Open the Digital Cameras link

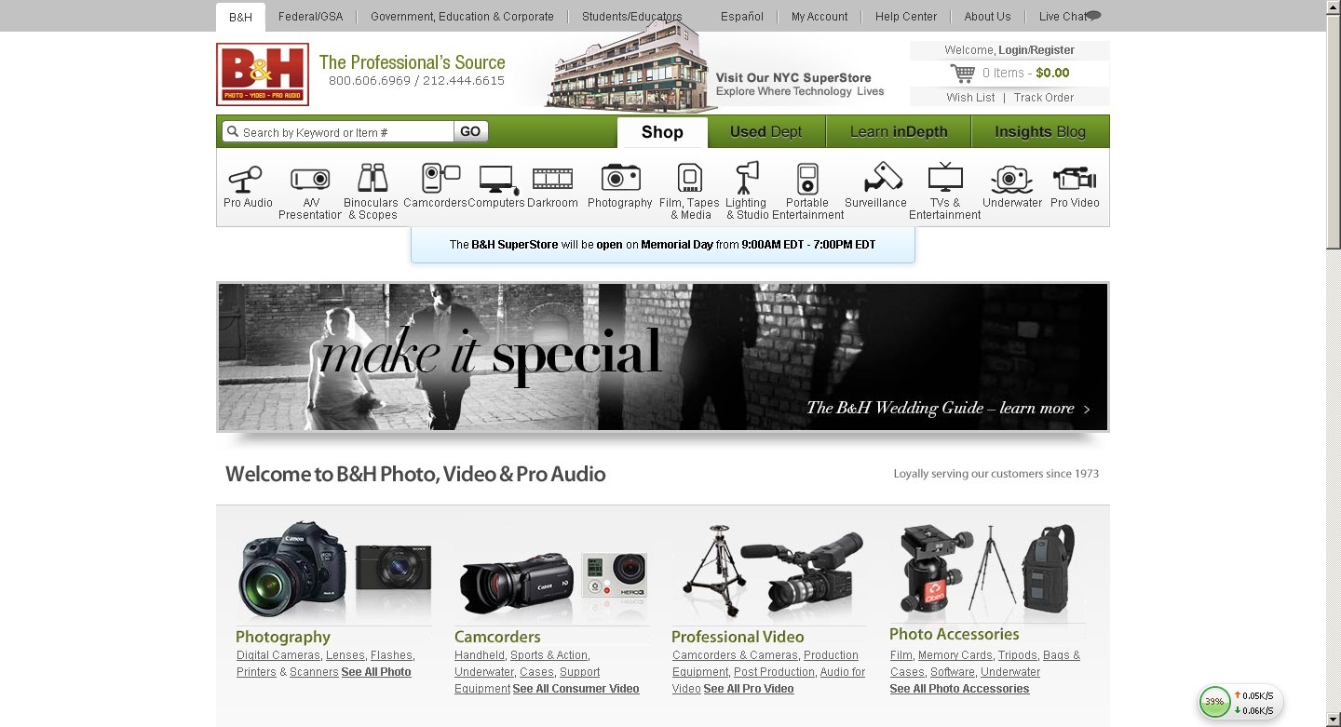tap(278, 655)
